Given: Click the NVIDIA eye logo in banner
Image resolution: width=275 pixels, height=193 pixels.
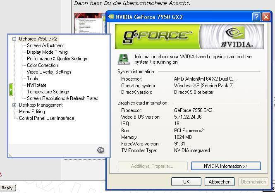Looking at the screenshot, I should [x=236, y=33].
